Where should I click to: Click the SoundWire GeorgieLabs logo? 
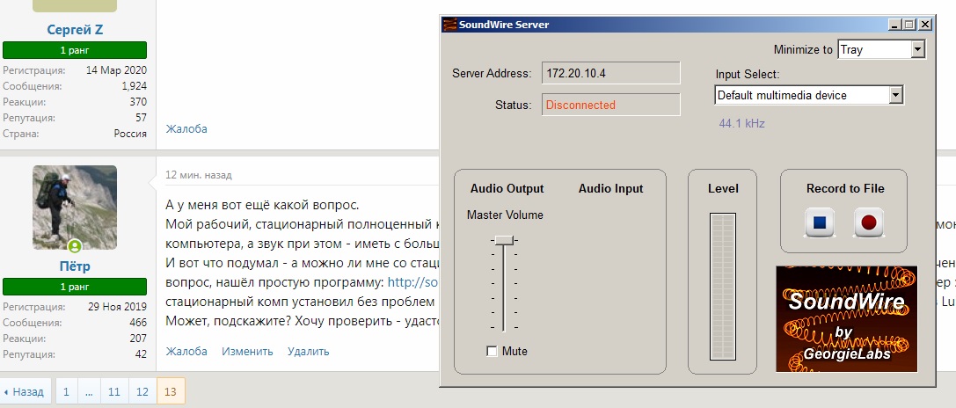[x=846, y=318]
